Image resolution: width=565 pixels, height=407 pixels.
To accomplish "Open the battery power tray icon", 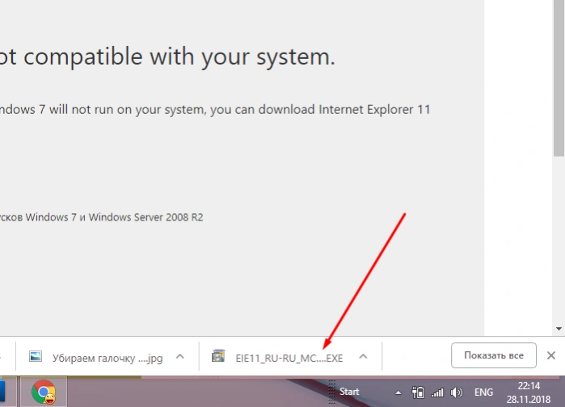I will point(418,392).
